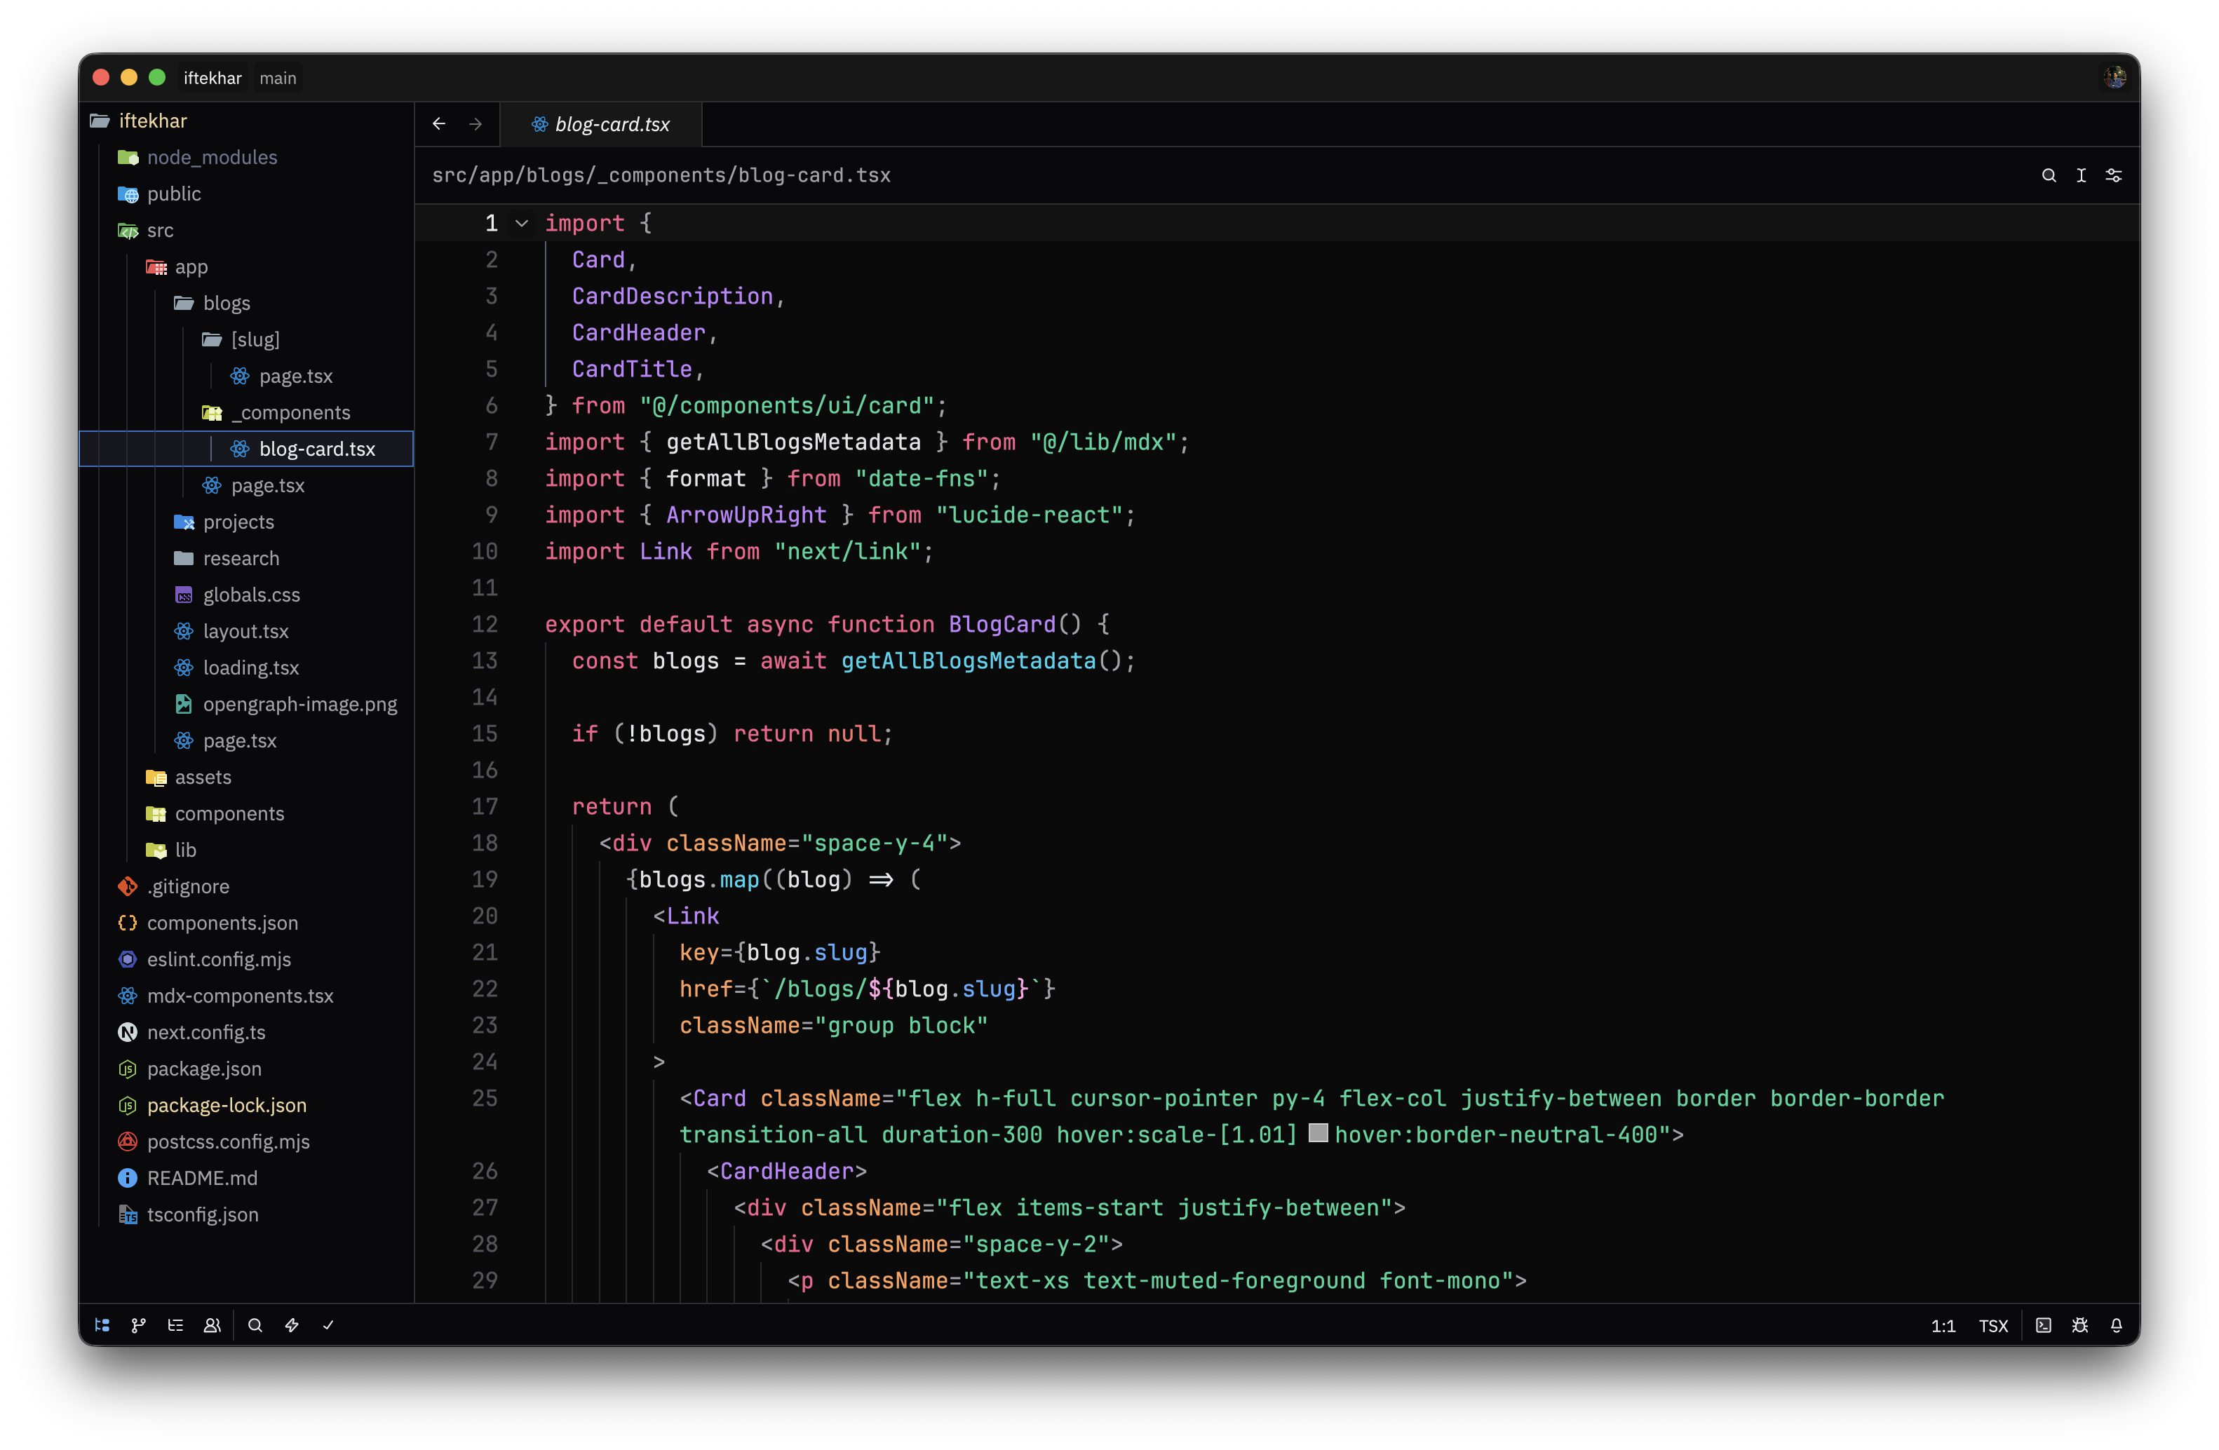2219x1450 pixels.
Task: Open the collaboration panel people icon
Action: (x=213, y=1325)
